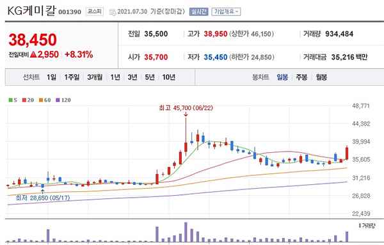The image size is (384, 245).
Task: Show the 10년 line chart
Action: coord(169,77)
